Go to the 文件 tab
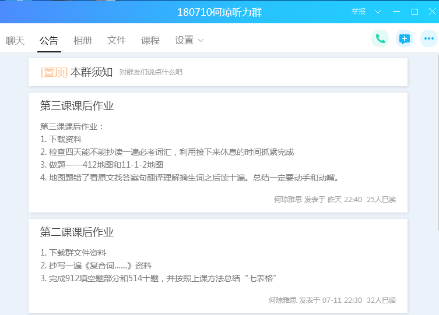 [x=117, y=41]
